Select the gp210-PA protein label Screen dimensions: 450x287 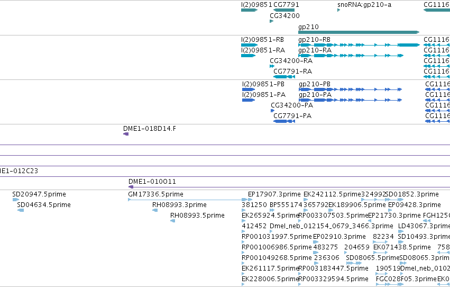315,95
